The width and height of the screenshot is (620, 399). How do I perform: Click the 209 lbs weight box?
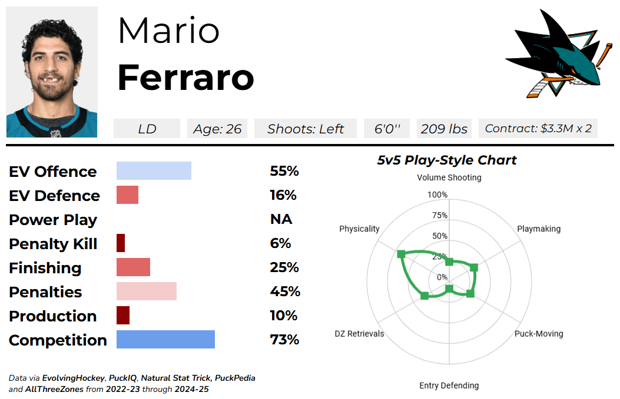click(444, 129)
